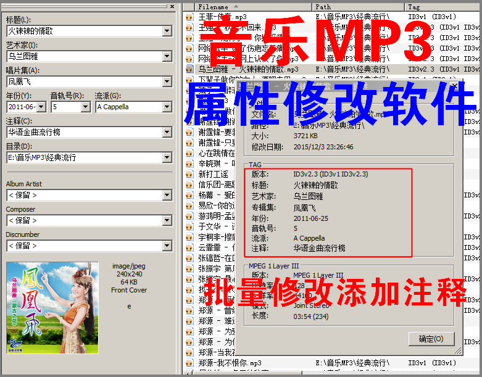The image size is (482, 377).
Task: Open the 音轨号 (Track) dropdown arrow
Action: click(86, 107)
